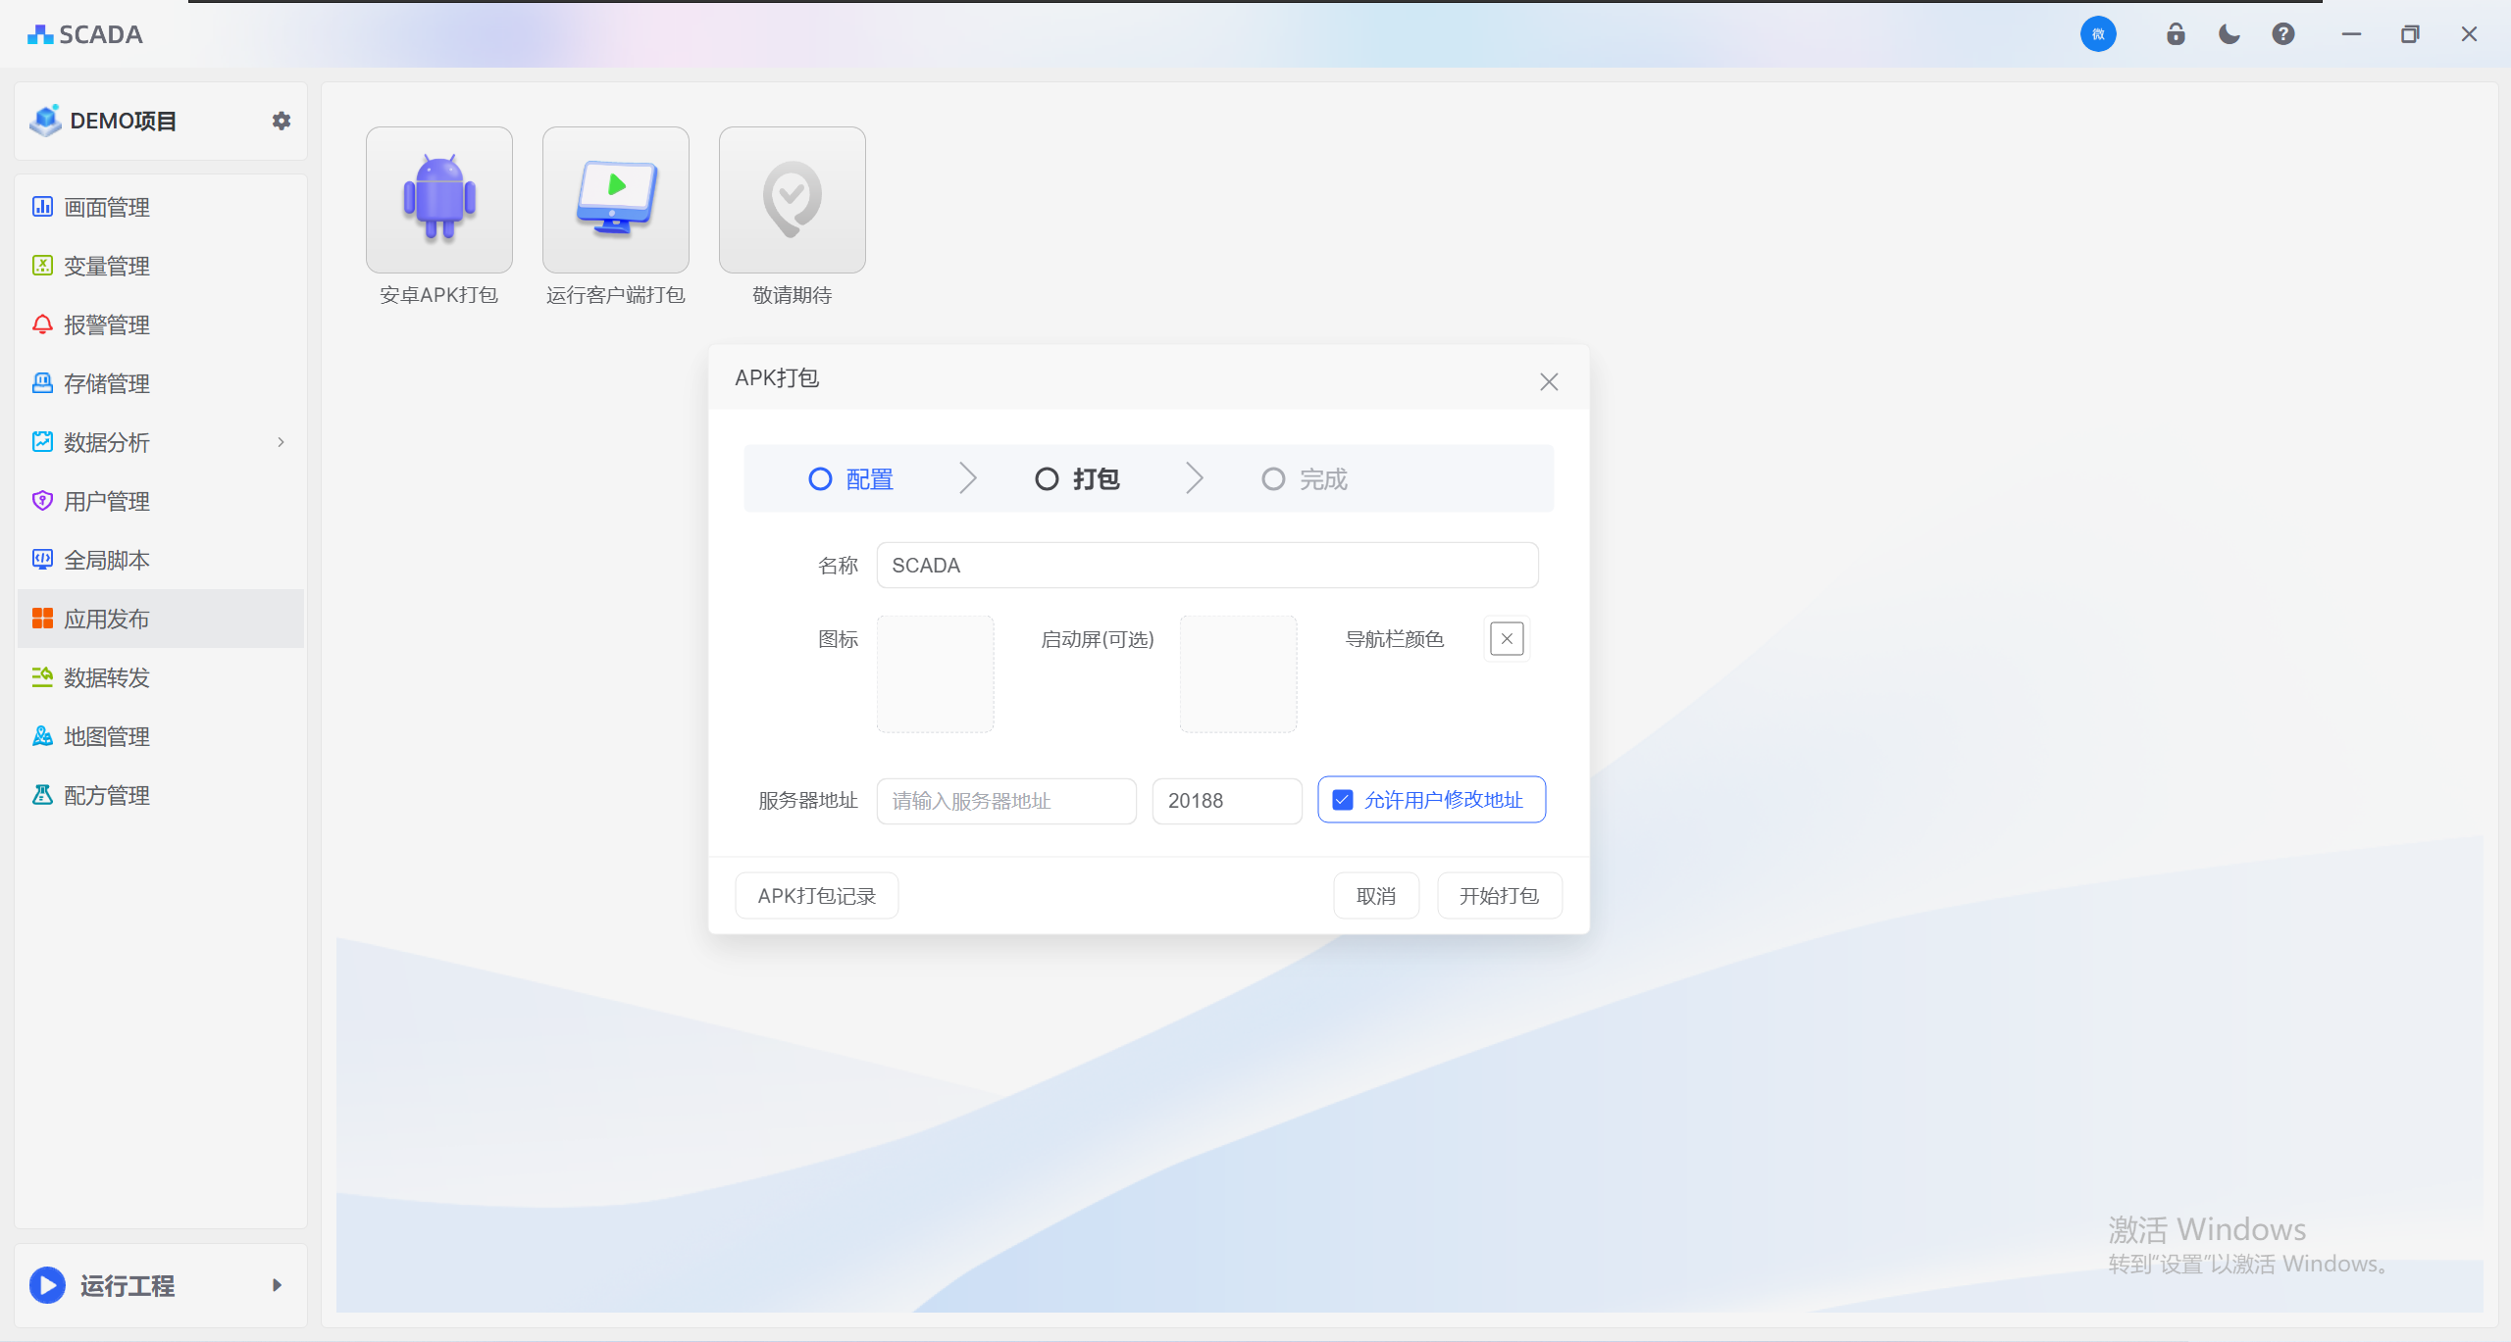Click the lock icon in title bar
This screenshot has width=2511, height=1342.
pyautogui.click(x=2176, y=34)
